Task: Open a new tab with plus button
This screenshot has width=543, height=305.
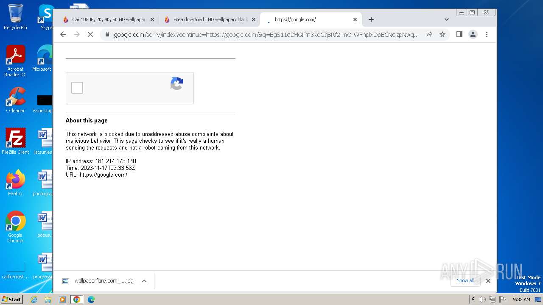Action: click(371, 19)
